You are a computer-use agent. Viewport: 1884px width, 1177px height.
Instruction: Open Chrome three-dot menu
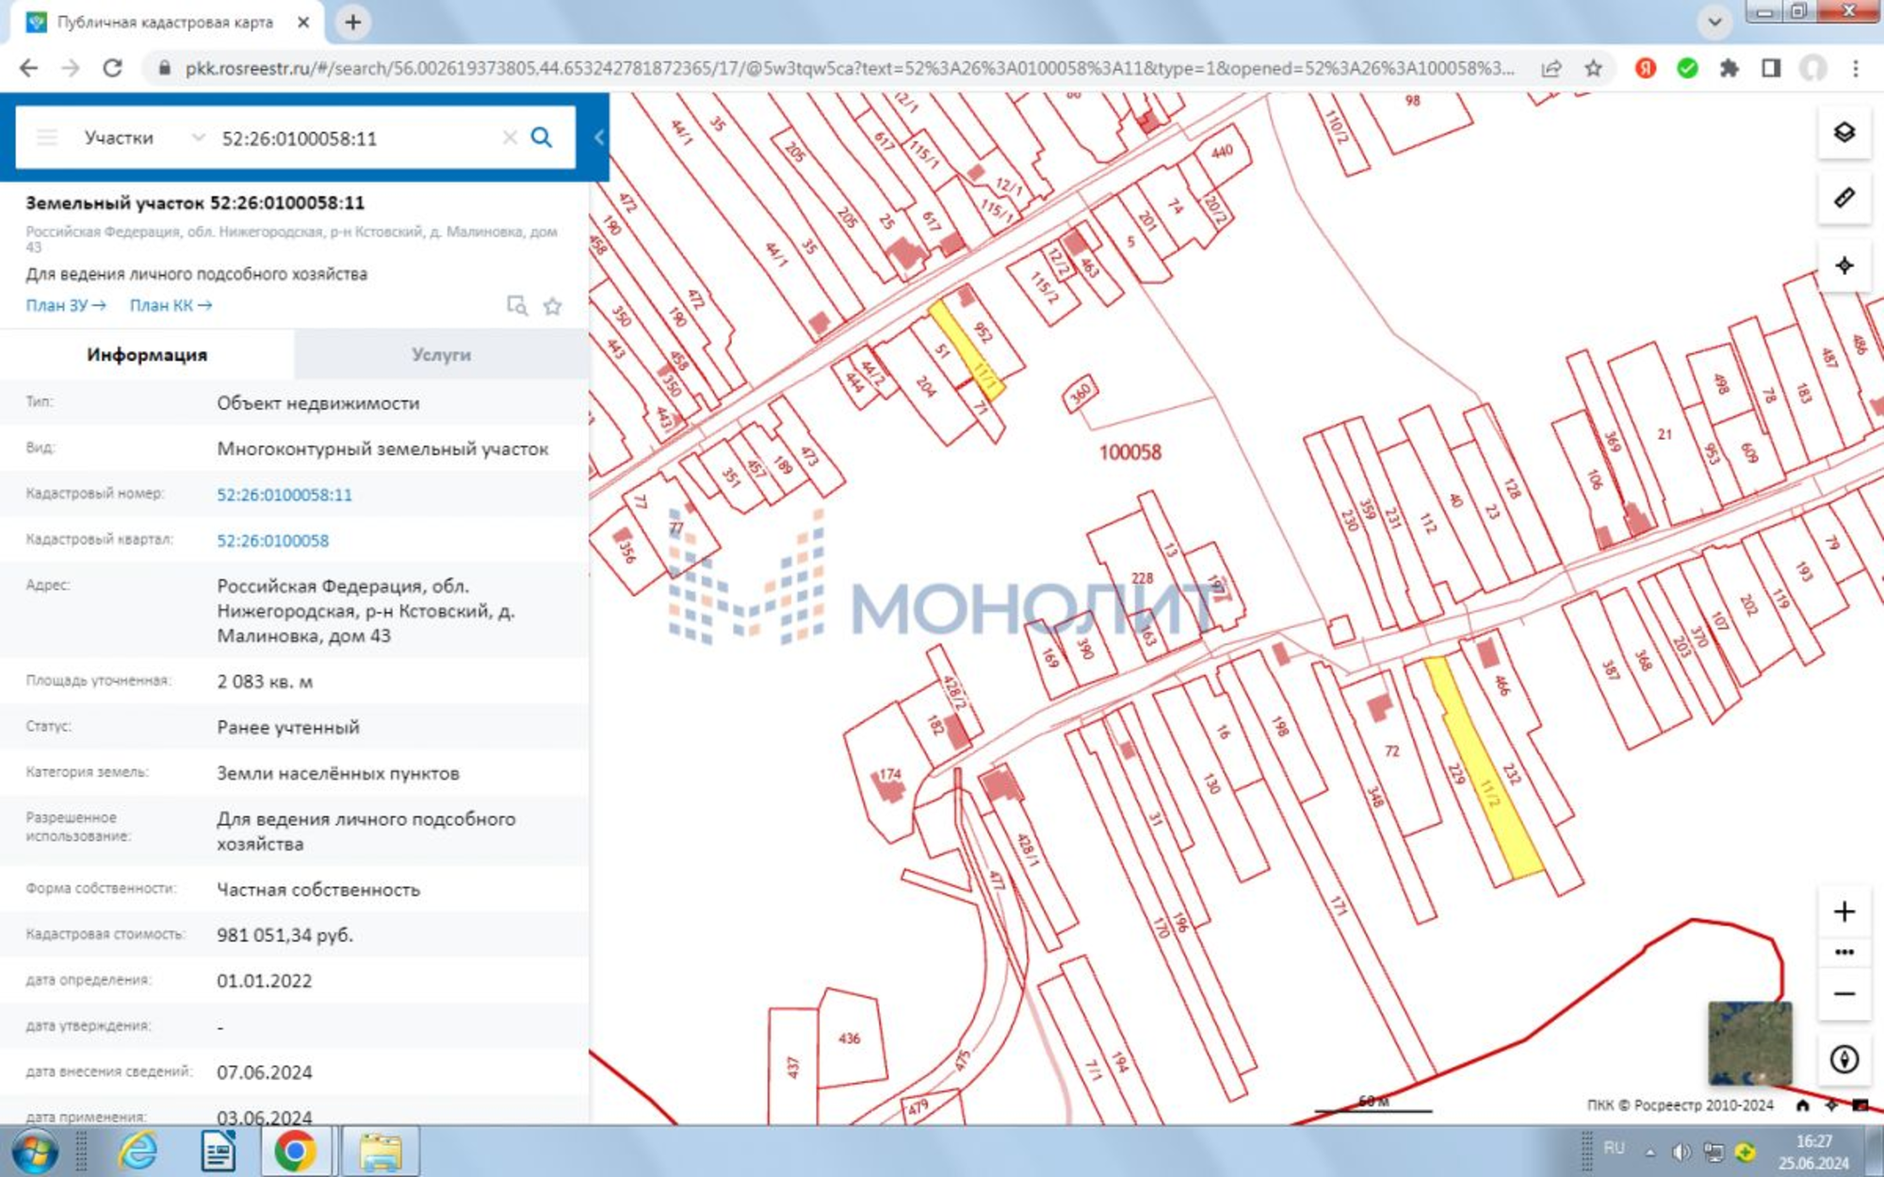[x=1856, y=69]
